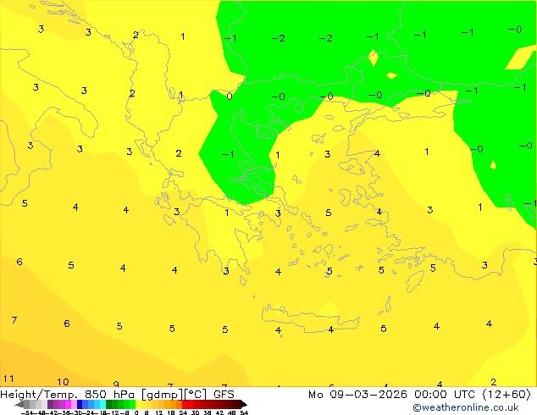Click the dark blue -30°C legend swatch
This screenshot has height=415, width=537.
[80, 404]
